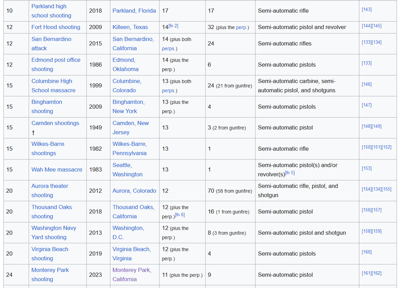Open citation [147] for Binghamton
The image size is (400, 288).
pyautogui.click(x=367, y=105)
